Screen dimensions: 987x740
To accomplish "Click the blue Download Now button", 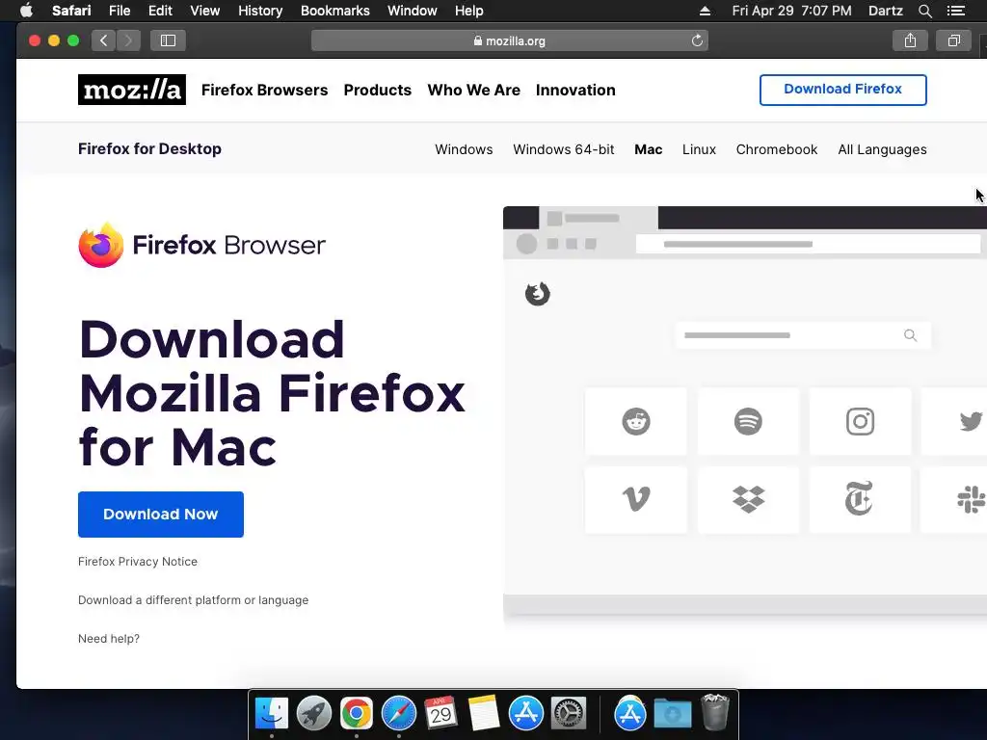I will 161,515.
